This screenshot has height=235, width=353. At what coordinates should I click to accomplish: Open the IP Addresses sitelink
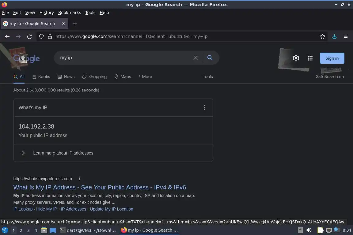74,209
